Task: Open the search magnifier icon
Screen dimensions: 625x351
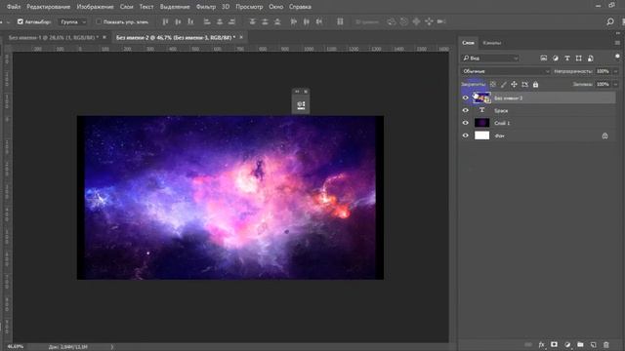Action: click(x=609, y=21)
